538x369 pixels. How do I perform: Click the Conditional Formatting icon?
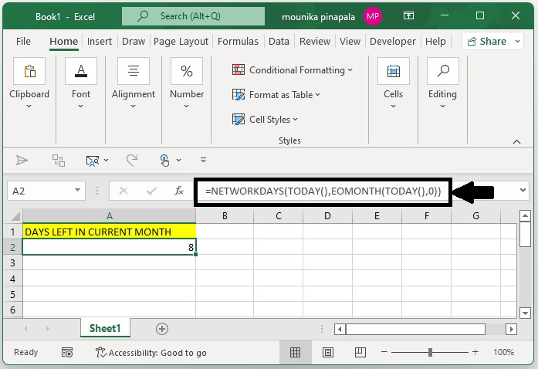coord(239,69)
